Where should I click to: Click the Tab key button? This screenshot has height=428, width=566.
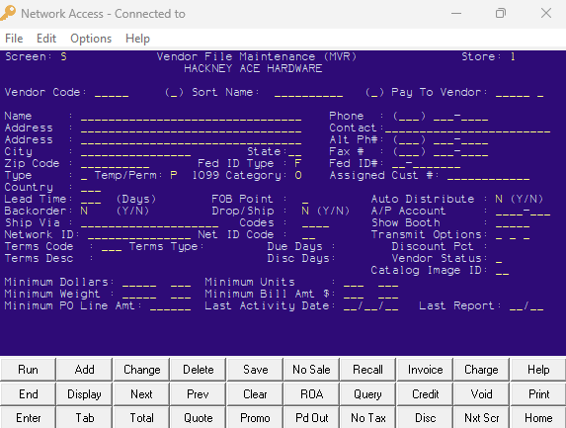tap(85, 418)
